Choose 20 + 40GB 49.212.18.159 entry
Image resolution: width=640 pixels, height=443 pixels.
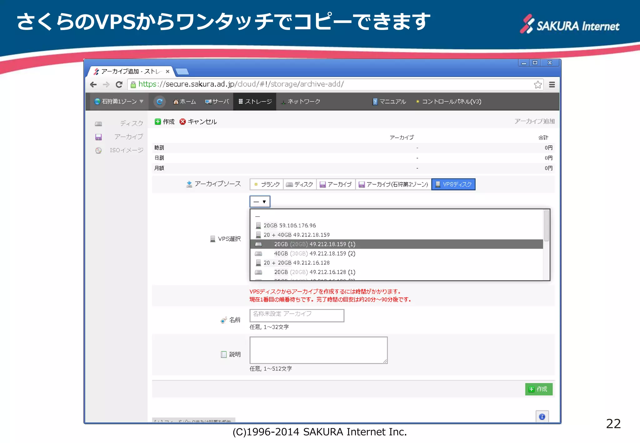click(x=397, y=235)
